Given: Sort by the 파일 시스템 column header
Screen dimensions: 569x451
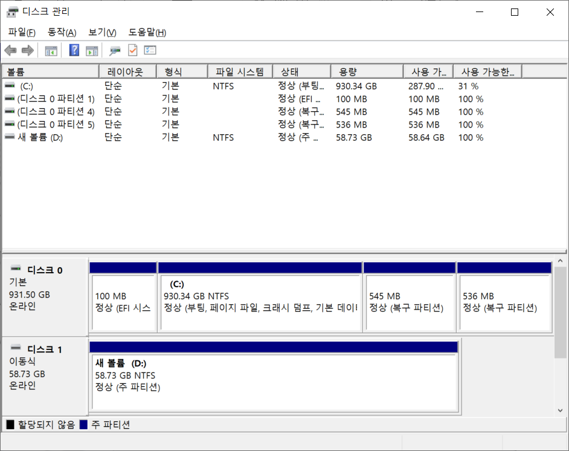Looking at the screenshot, I should pos(240,72).
